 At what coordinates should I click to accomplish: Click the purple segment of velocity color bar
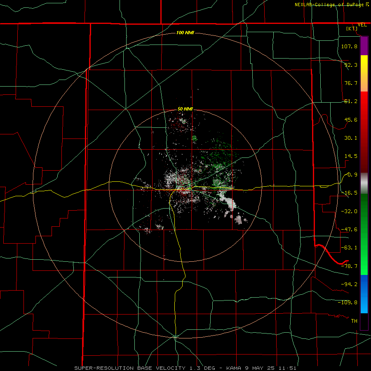[x=364, y=46]
